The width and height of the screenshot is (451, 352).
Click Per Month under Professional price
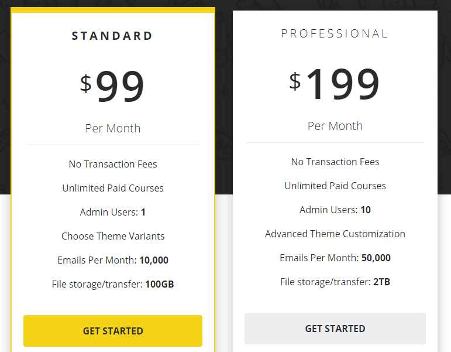335,126
